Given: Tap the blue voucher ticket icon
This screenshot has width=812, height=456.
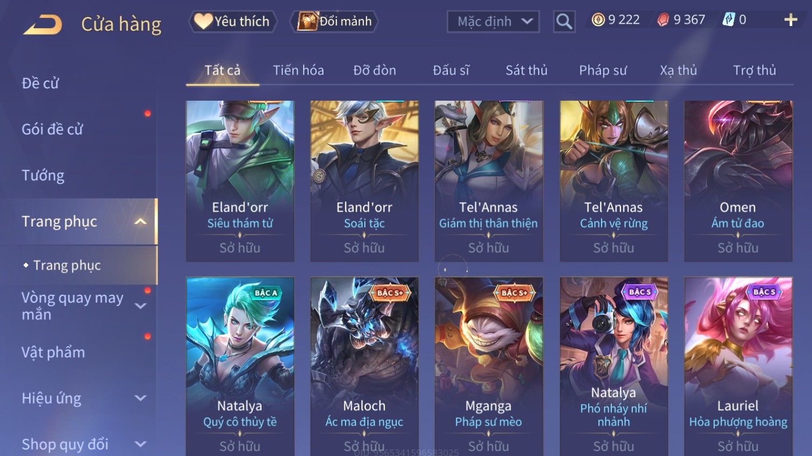Looking at the screenshot, I should 729,20.
